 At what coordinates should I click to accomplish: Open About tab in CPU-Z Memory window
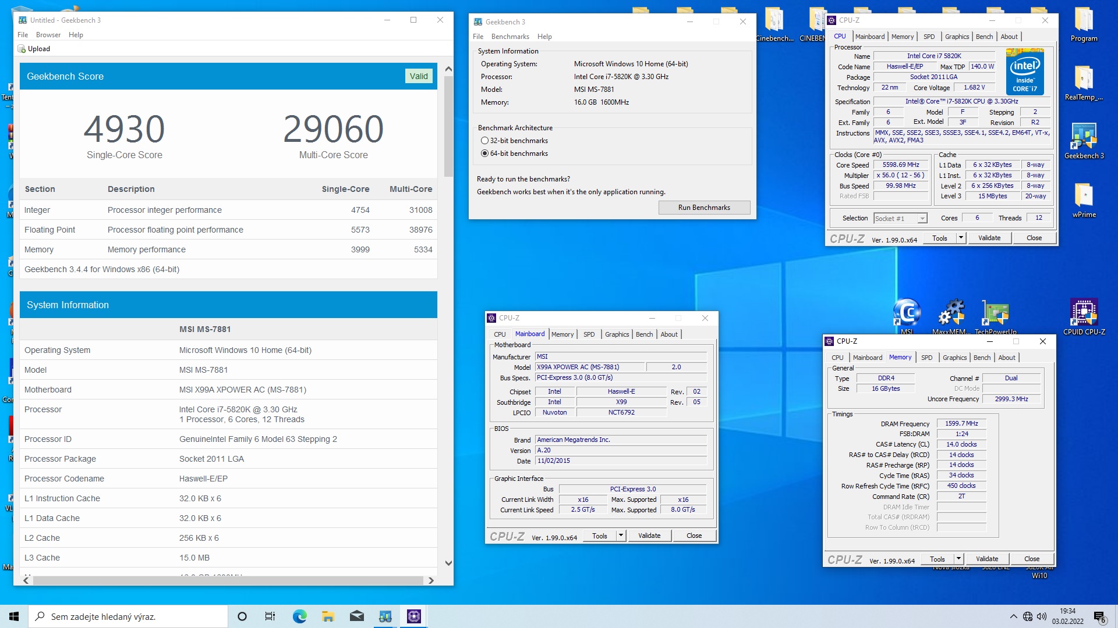1006,358
